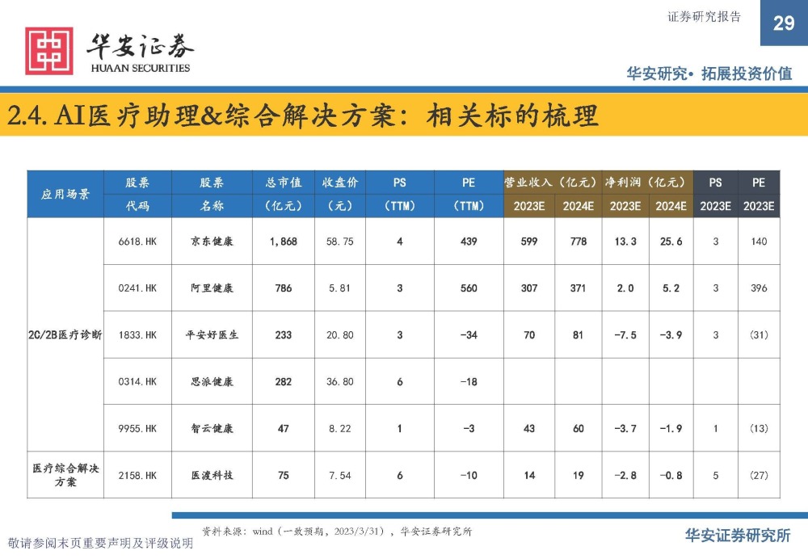Screen dimensions: 808x559
Task: Click the stock name '京东健康'
Action: click(x=212, y=241)
